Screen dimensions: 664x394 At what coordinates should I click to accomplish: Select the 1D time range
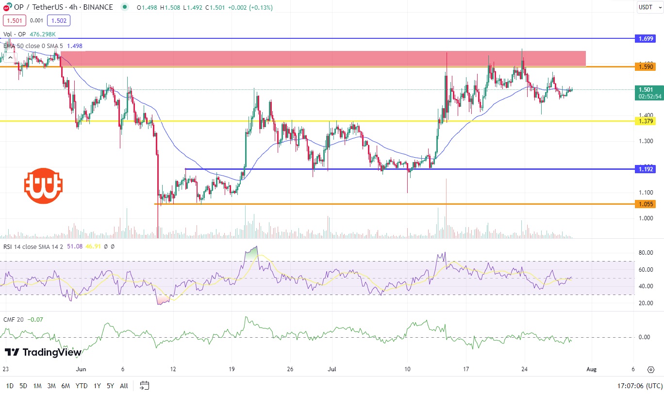tap(9, 386)
